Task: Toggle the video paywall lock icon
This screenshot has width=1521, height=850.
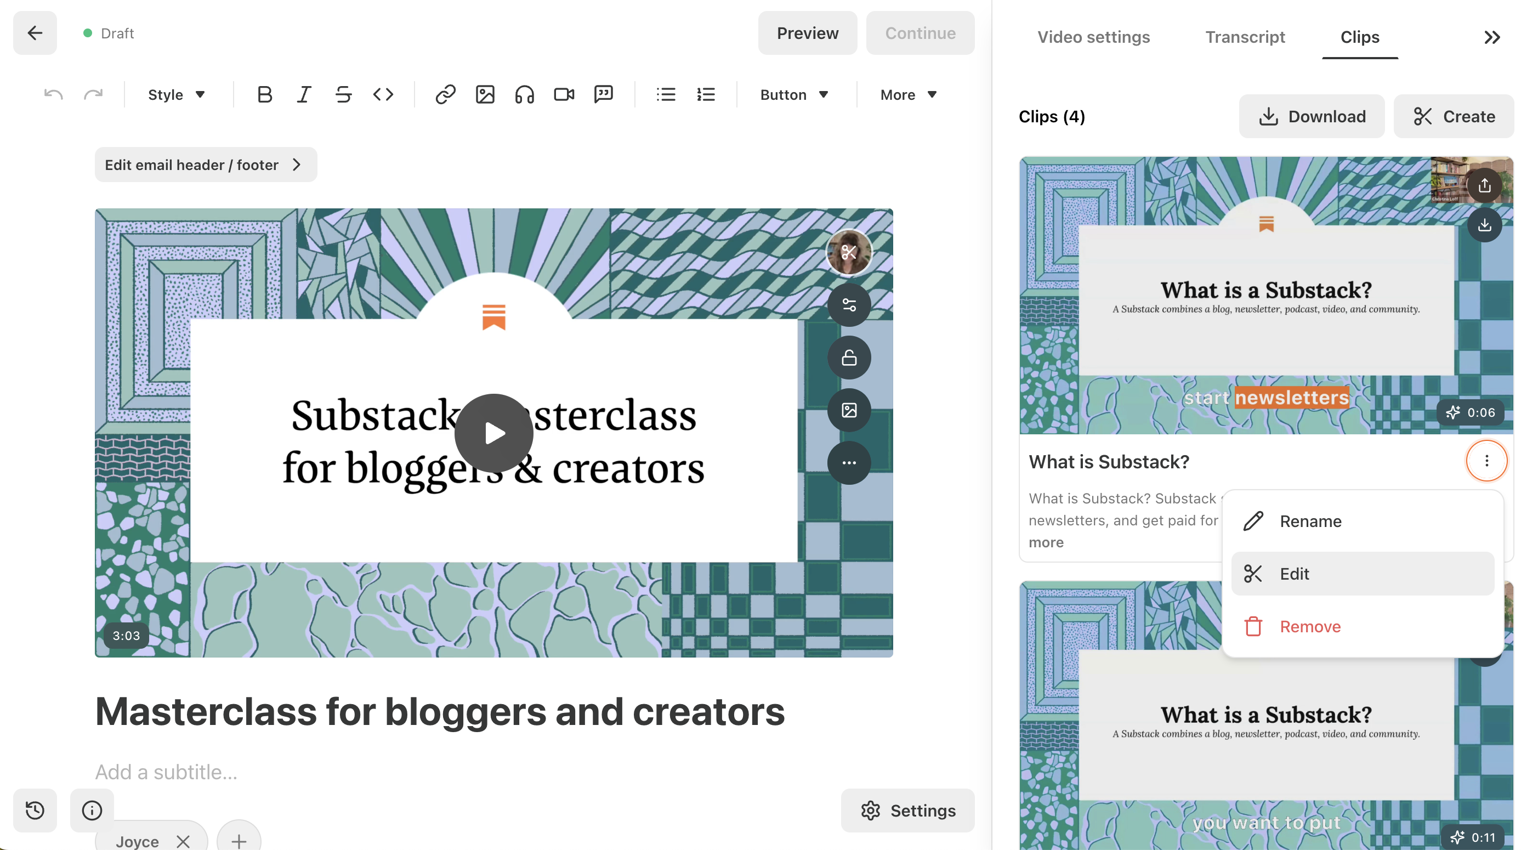Action: coord(848,358)
